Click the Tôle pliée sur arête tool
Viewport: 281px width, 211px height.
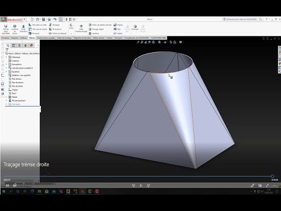click(37, 25)
